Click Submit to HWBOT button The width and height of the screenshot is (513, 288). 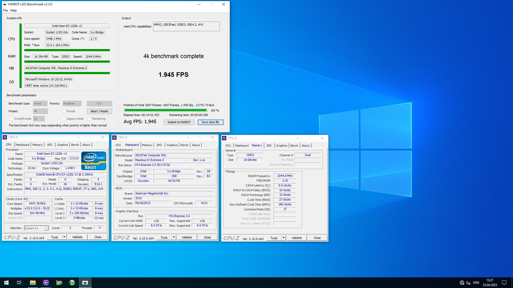(179, 122)
